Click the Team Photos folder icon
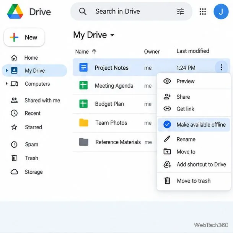The height and width of the screenshot is (233, 233). (x=84, y=122)
